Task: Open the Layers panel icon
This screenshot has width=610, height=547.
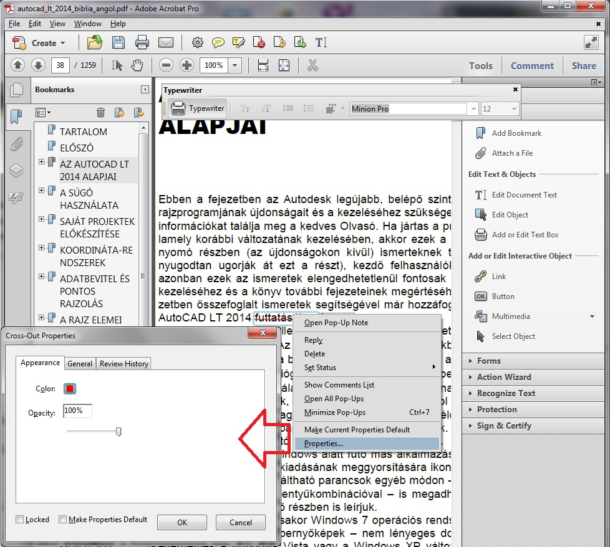Action: click(16, 171)
